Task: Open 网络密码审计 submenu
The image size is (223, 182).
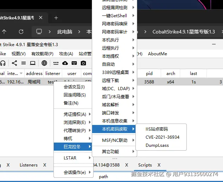Action: (114, 32)
